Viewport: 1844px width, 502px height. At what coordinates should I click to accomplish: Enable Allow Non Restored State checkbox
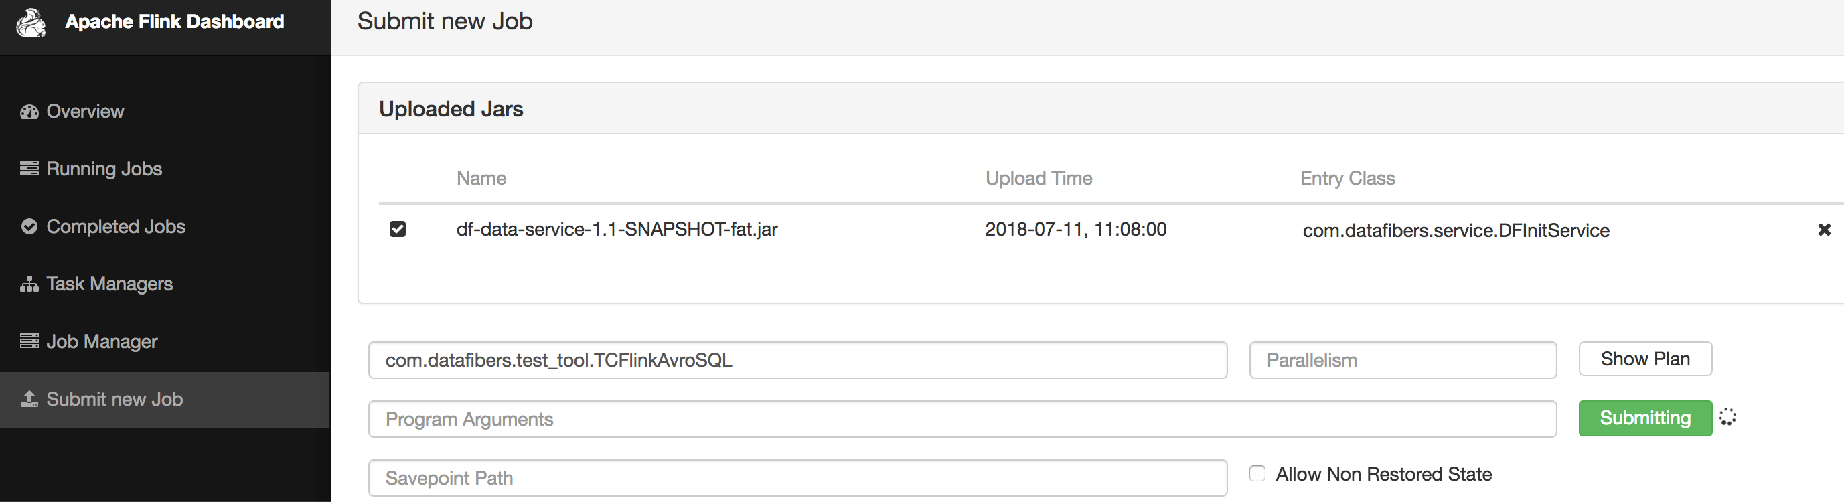pyautogui.click(x=1257, y=473)
